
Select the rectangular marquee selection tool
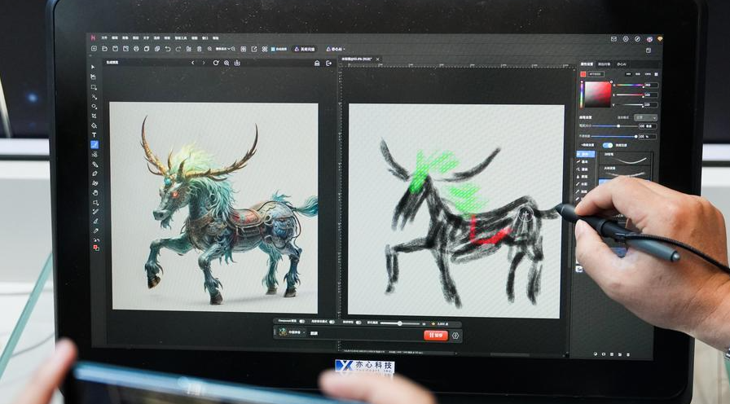94,87
